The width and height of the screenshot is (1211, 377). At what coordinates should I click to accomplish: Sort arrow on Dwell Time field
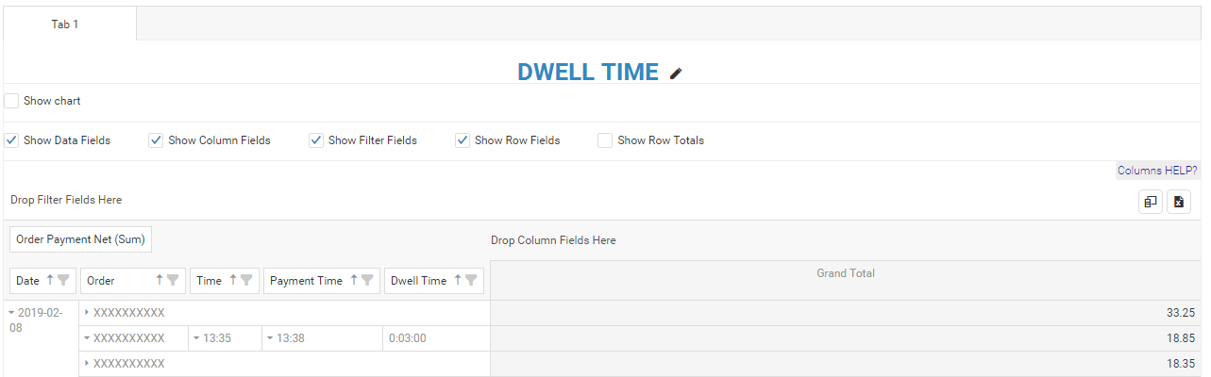tap(458, 280)
